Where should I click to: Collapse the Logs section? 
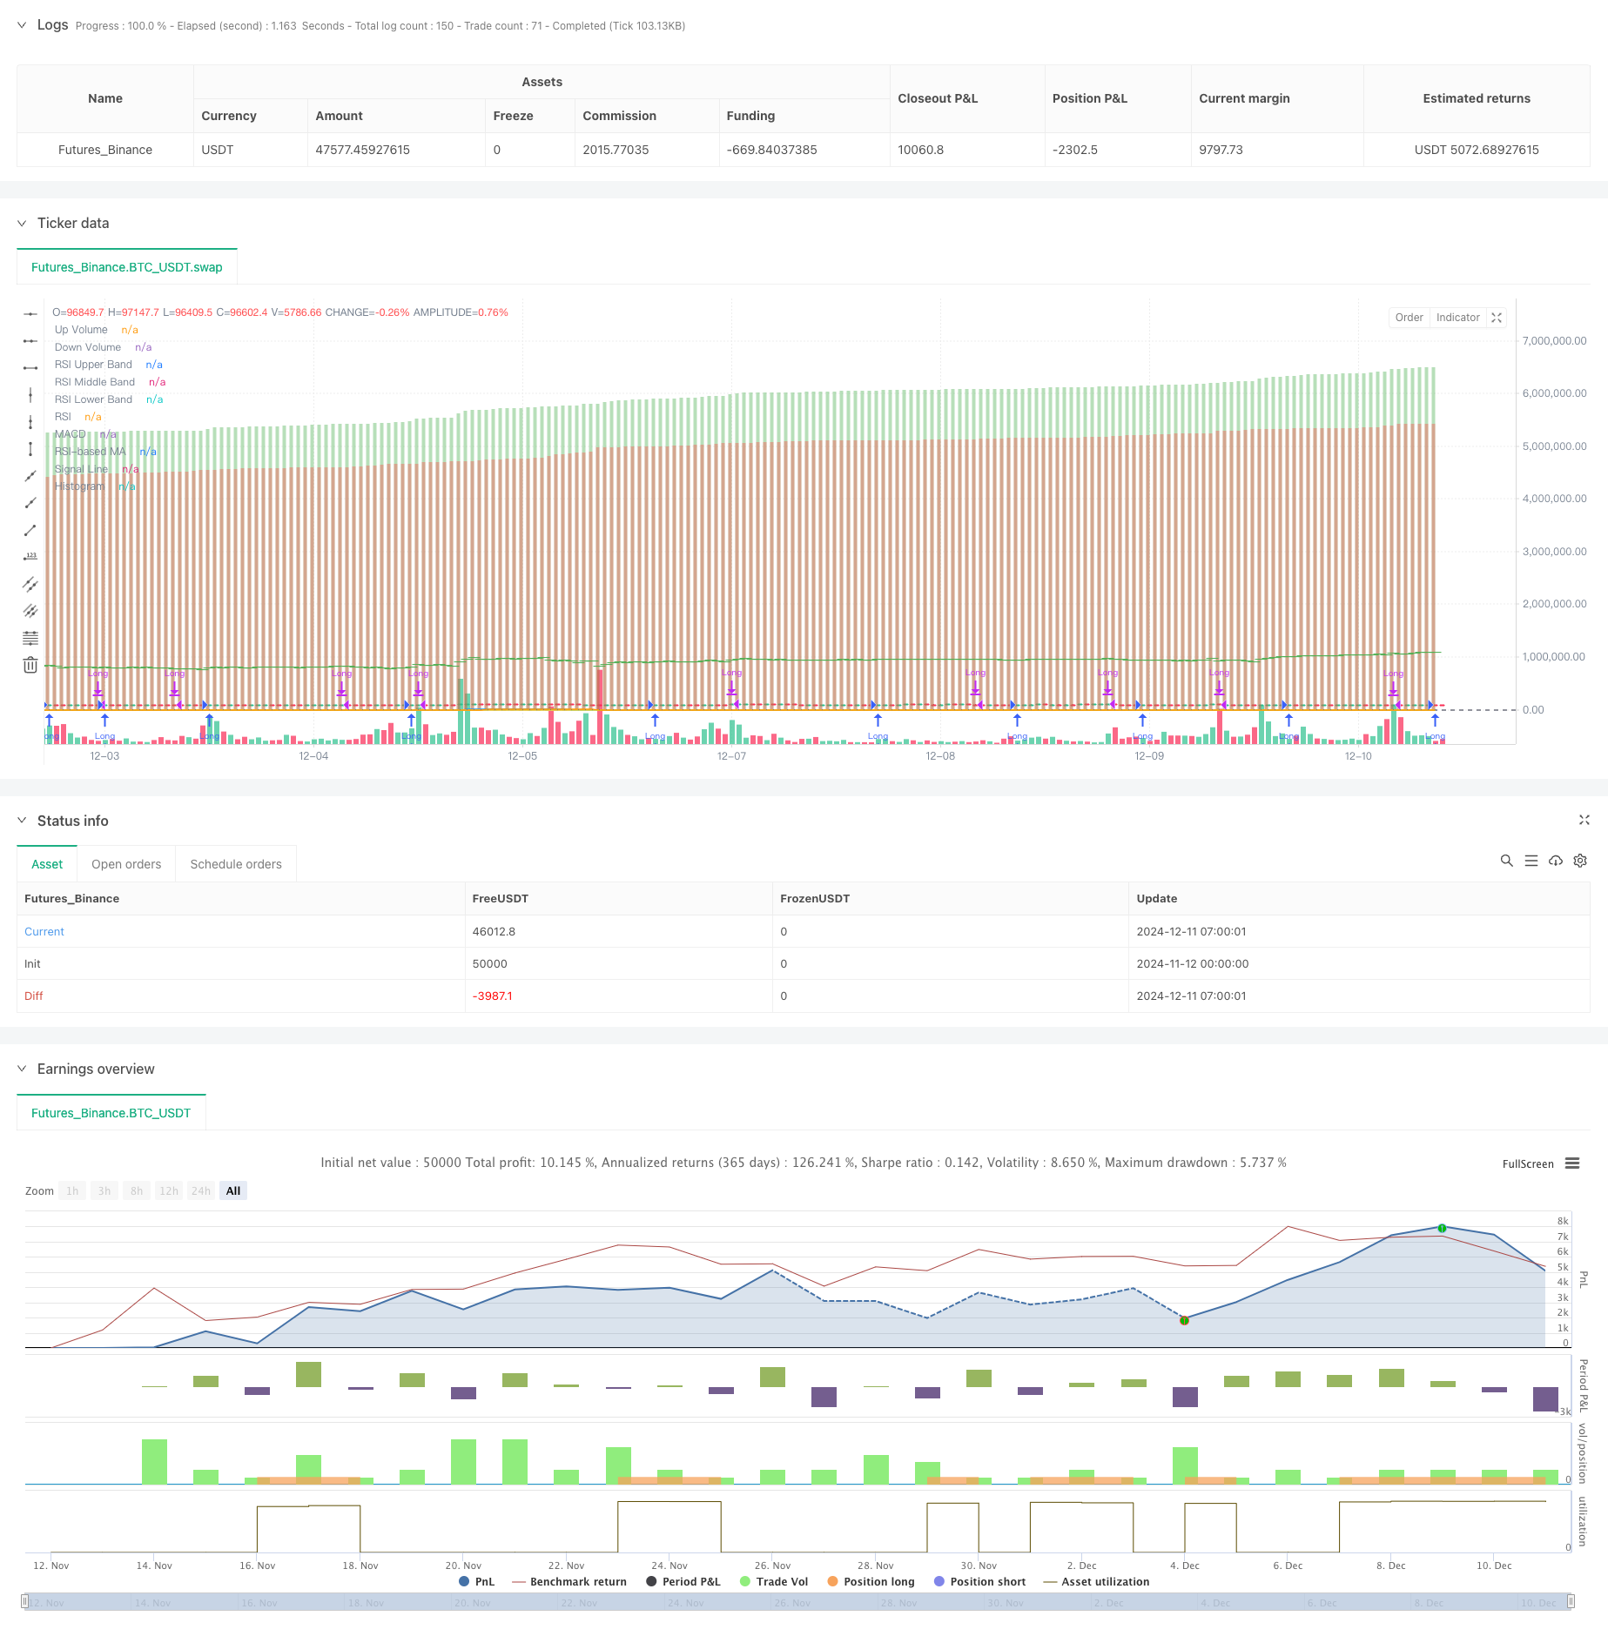click(22, 25)
